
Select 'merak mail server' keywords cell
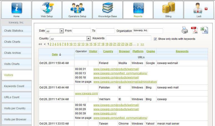[182, 124]
